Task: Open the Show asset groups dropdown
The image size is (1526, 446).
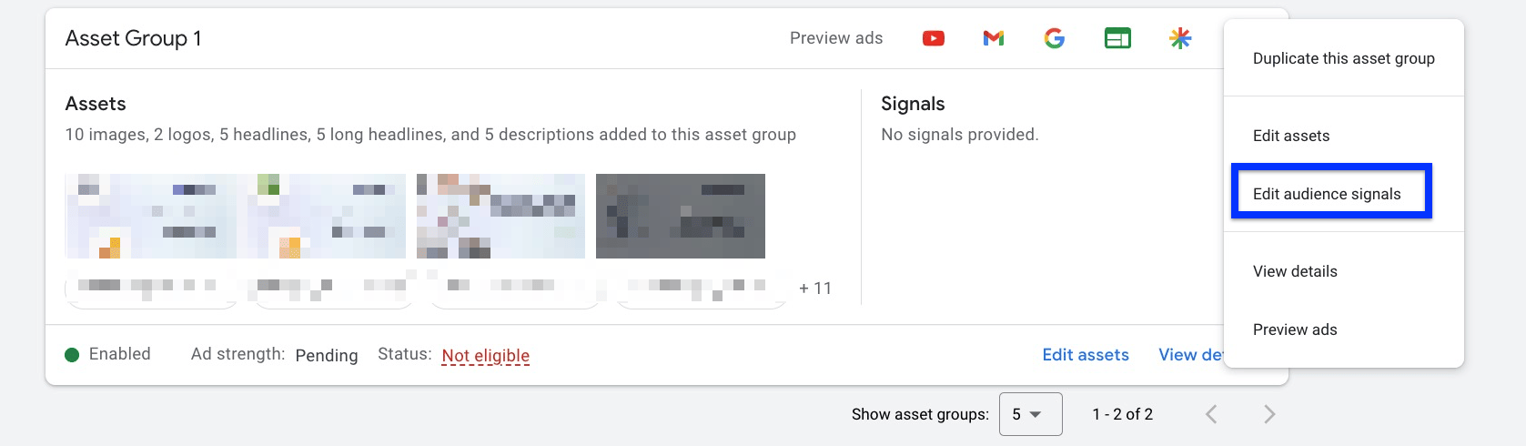Action: 1030,414
